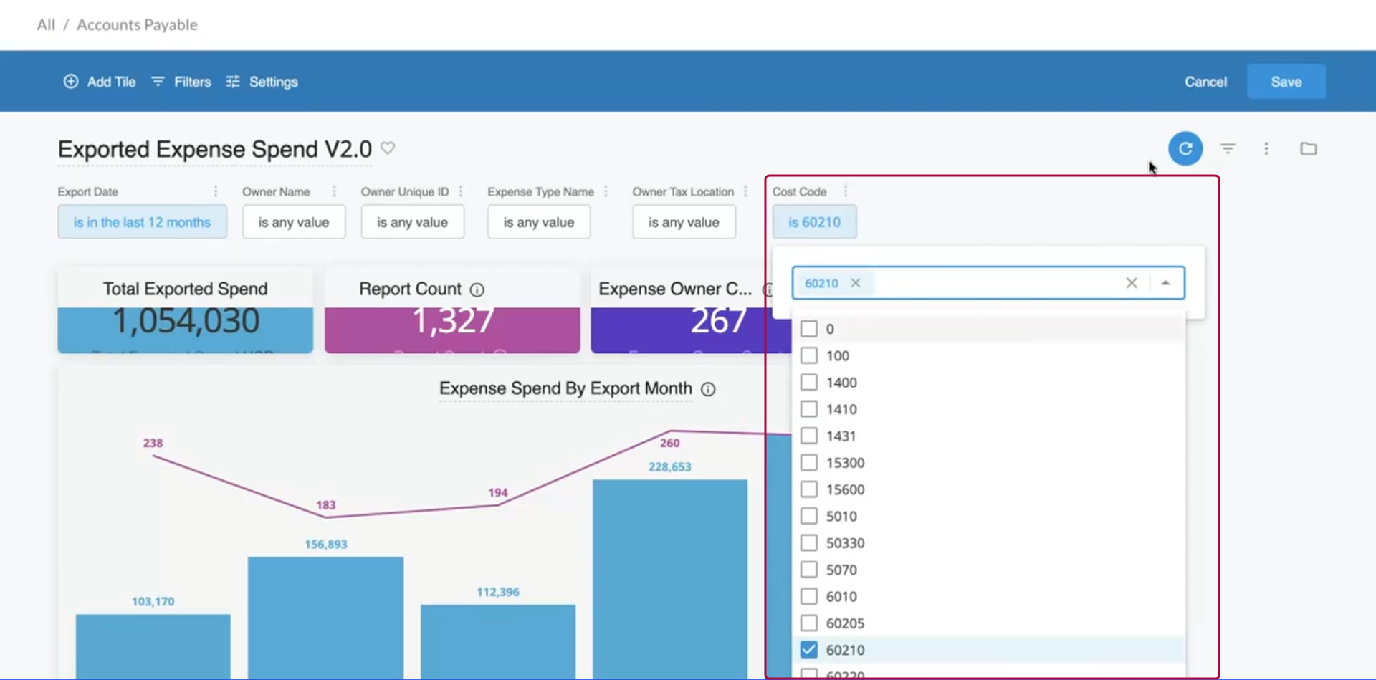Uncheck the 60210 cost code checkbox

click(809, 650)
